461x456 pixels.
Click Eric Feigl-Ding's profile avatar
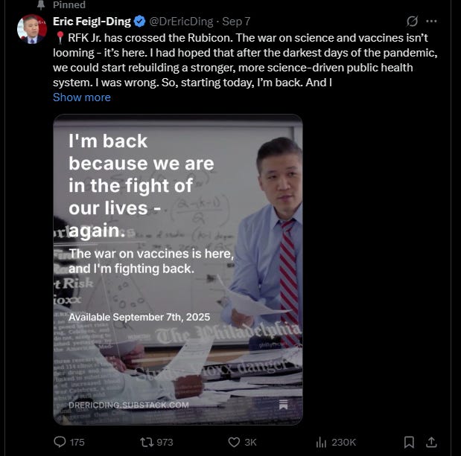point(34,27)
